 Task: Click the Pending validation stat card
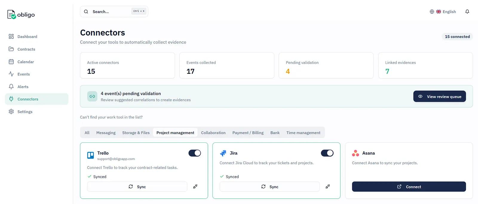pos(326,65)
